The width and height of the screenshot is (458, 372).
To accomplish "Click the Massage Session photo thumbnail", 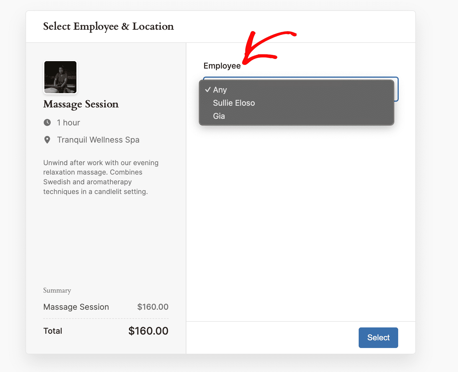I will [x=60, y=77].
